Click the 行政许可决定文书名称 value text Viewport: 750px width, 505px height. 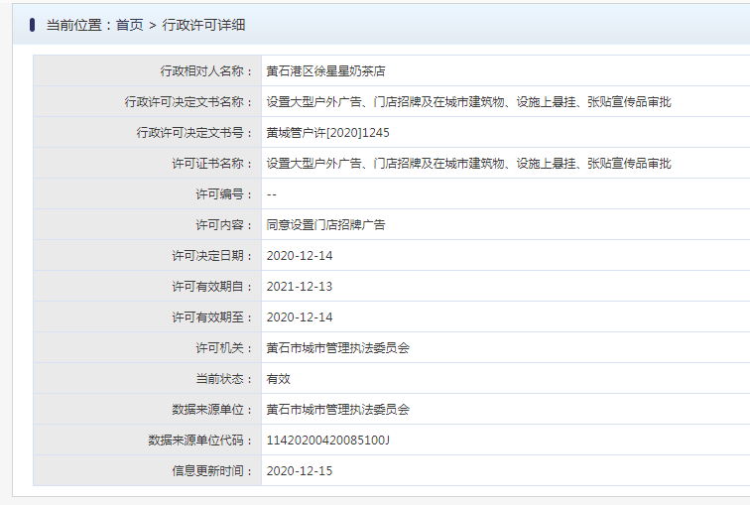(x=468, y=102)
